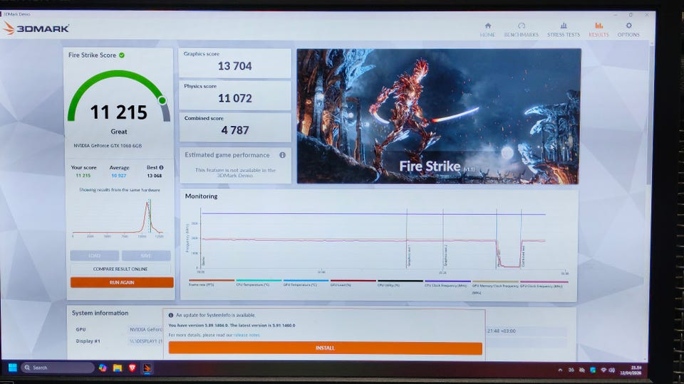Click the volume icon in system tray
The width and height of the screenshot is (684, 384).
coord(611,370)
